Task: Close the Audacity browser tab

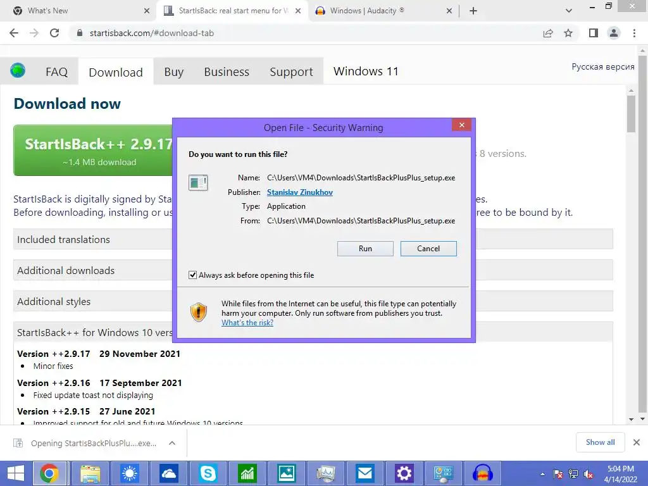Action: pyautogui.click(x=449, y=11)
